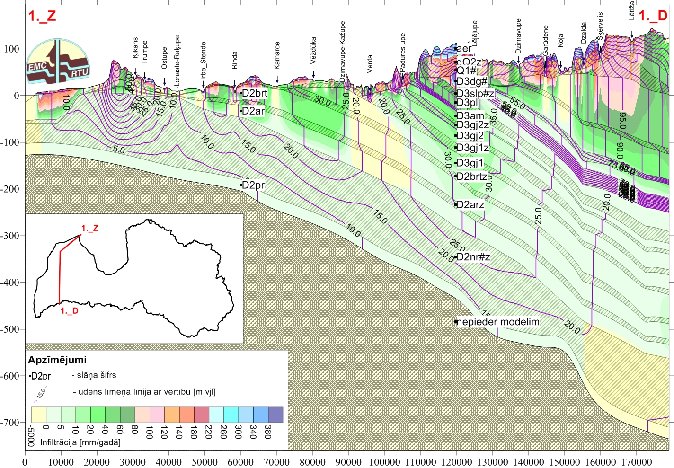Click the arrow marker under Kamārce
674x468 pixels.
(277, 79)
